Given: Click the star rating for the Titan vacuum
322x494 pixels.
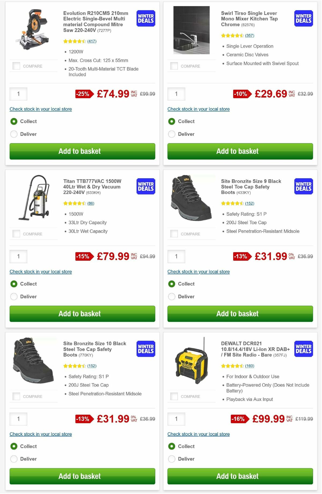Looking at the screenshot, I should (75, 203).
